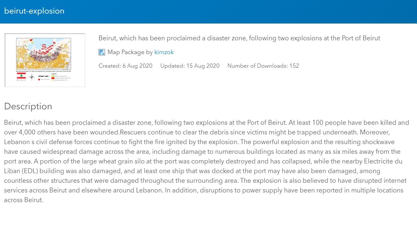Select the beirut-explosion page title
Image resolution: width=417 pixels, height=225 pixels.
tap(34, 11)
